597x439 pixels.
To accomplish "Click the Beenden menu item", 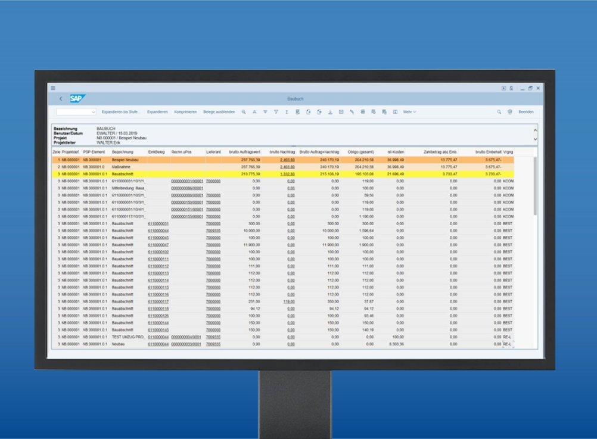I will click(x=526, y=112).
